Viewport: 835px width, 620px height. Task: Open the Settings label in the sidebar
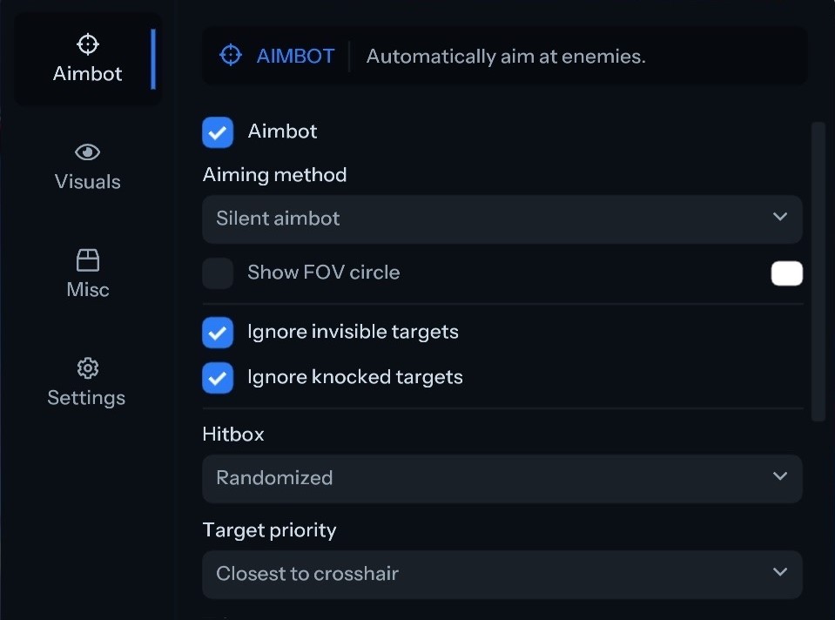pyautogui.click(x=86, y=398)
